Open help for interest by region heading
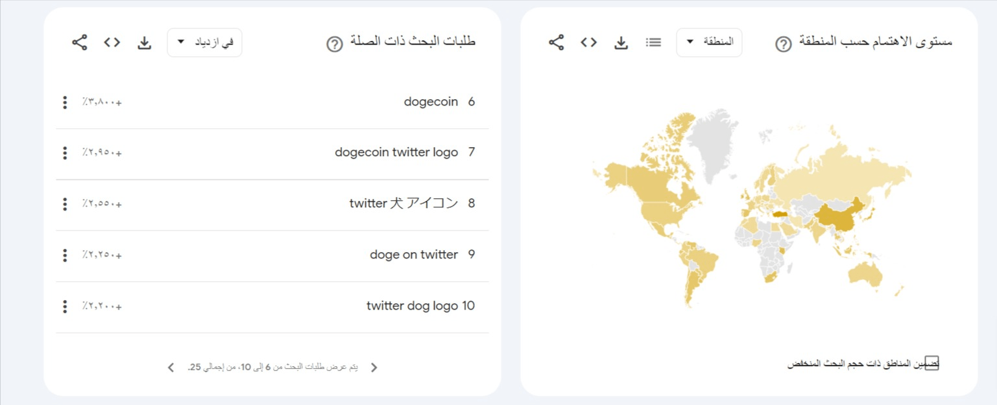This screenshot has width=997, height=405. [784, 44]
